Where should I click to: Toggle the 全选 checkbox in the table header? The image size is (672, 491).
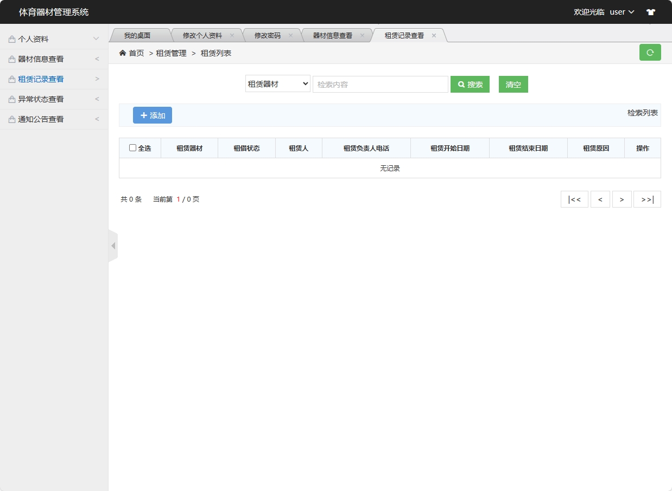(132, 147)
